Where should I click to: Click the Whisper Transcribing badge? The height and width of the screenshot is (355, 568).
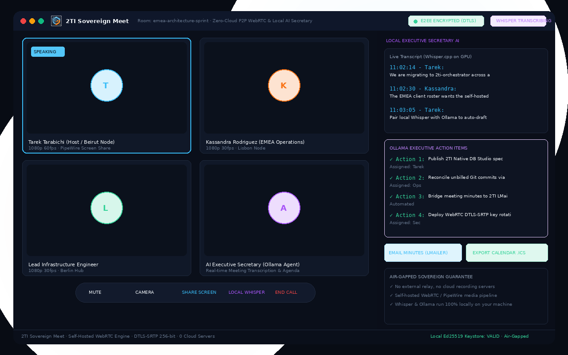coord(518,21)
